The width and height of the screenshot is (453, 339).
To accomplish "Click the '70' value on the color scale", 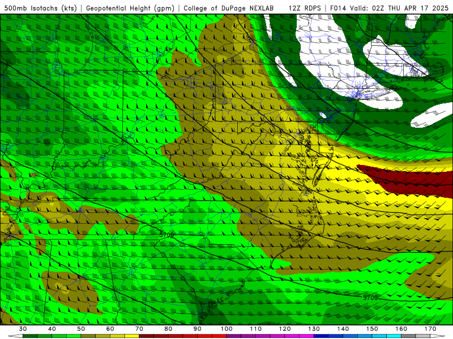I will [x=139, y=329].
